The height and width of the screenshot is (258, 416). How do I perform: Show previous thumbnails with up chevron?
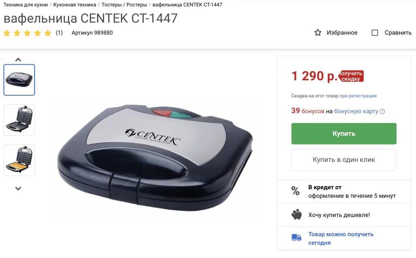18,59
